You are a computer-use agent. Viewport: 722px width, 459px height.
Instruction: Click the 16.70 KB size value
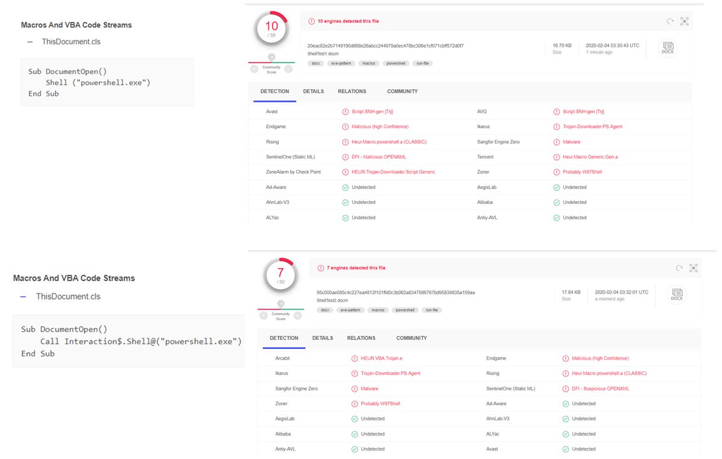(561, 46)
